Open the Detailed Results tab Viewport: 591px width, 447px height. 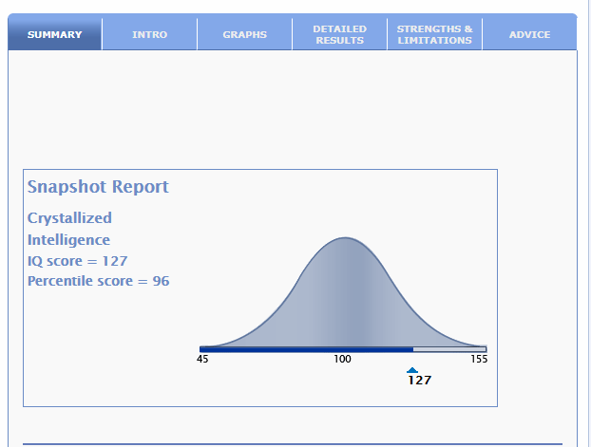(x=339, y=35)
